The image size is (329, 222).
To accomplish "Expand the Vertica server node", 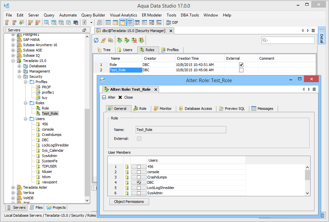I will tap(13, 193).
